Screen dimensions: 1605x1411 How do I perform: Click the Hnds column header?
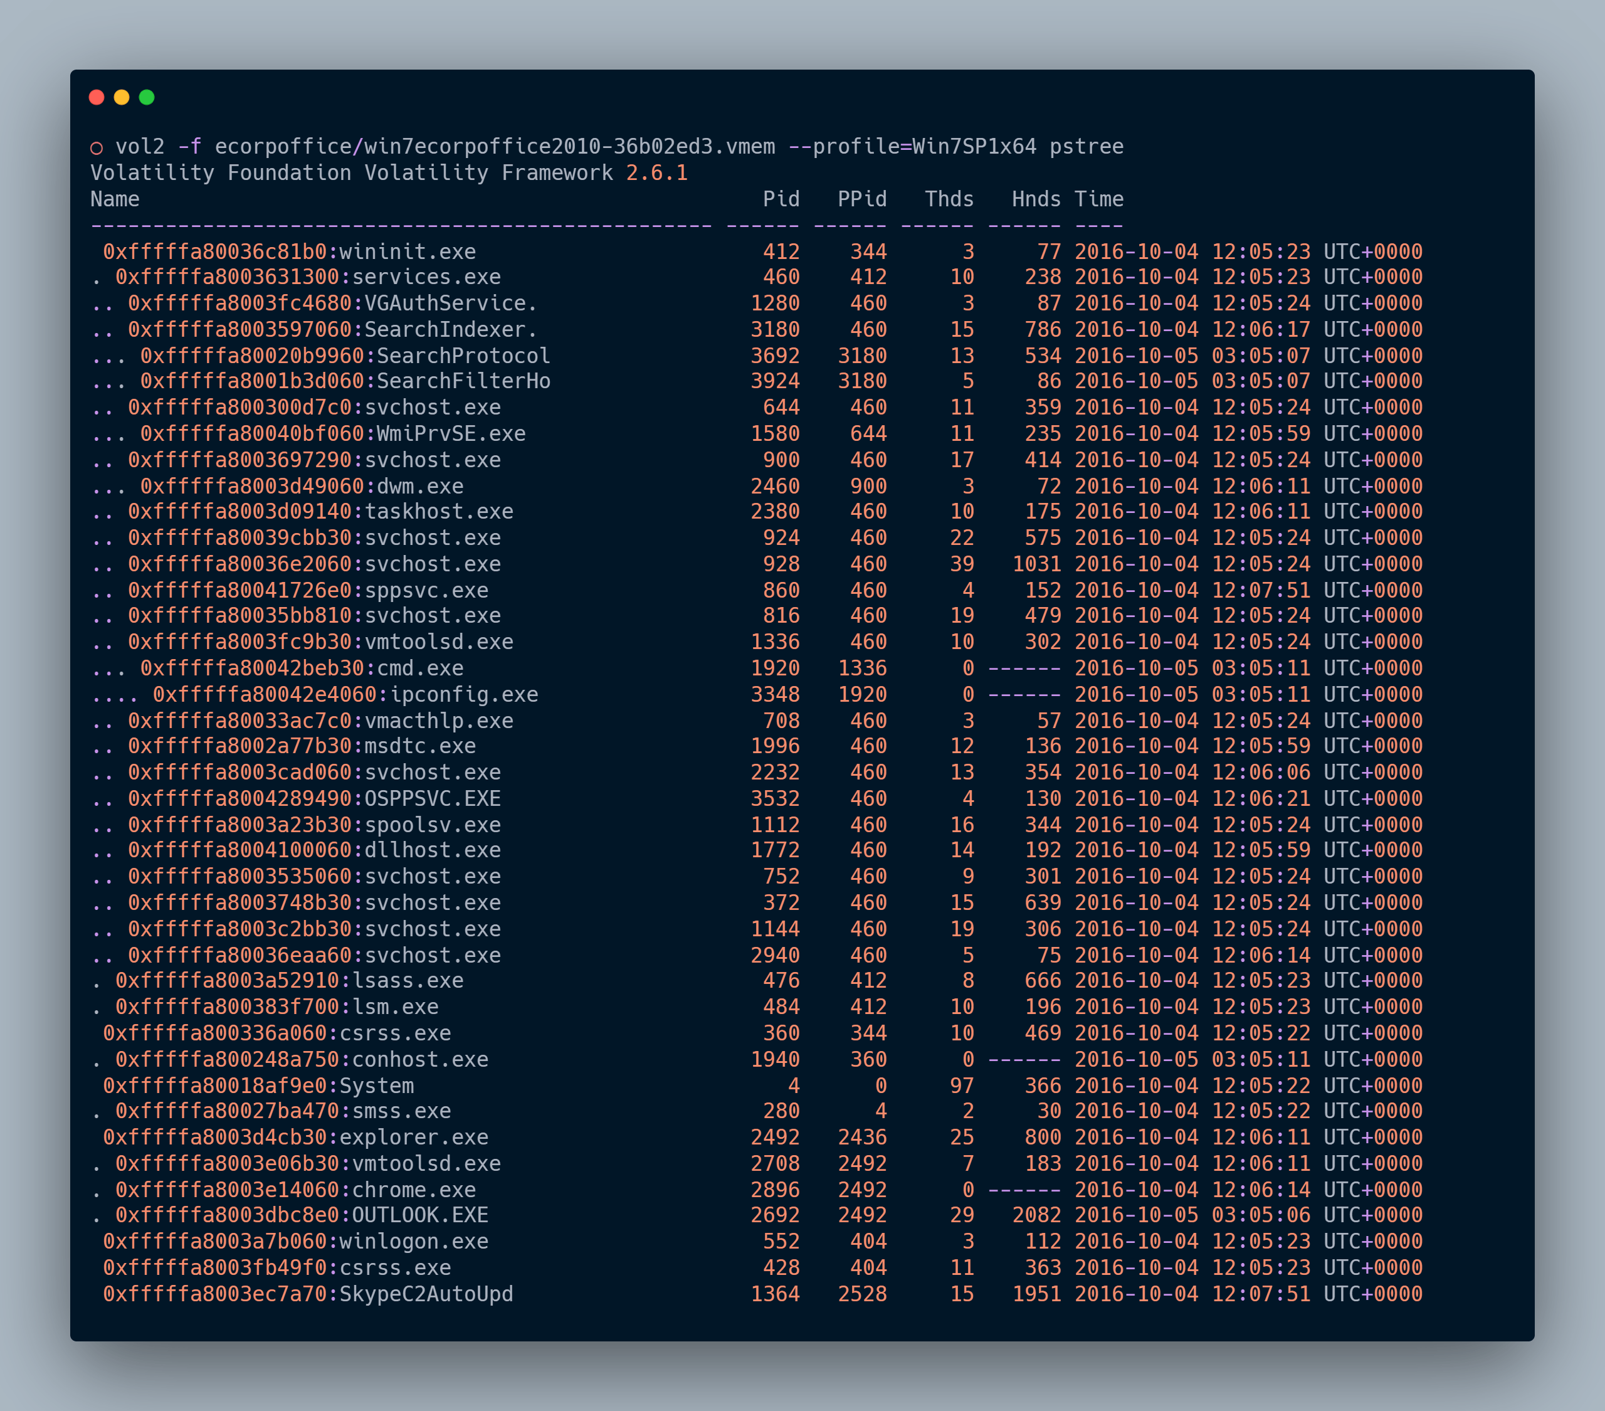coord(1036,199)
